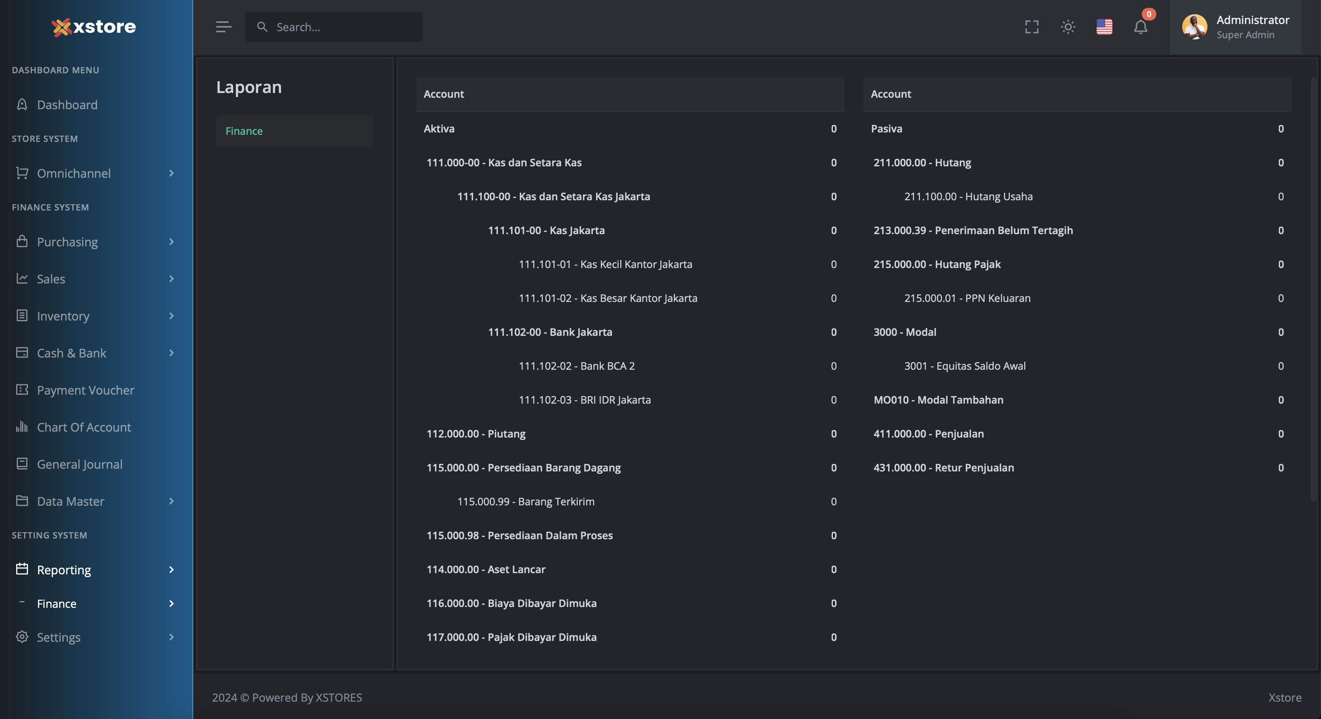Expand the Purchasing chevron
This screenshot has height=719, width=1321.
point(171,241)
